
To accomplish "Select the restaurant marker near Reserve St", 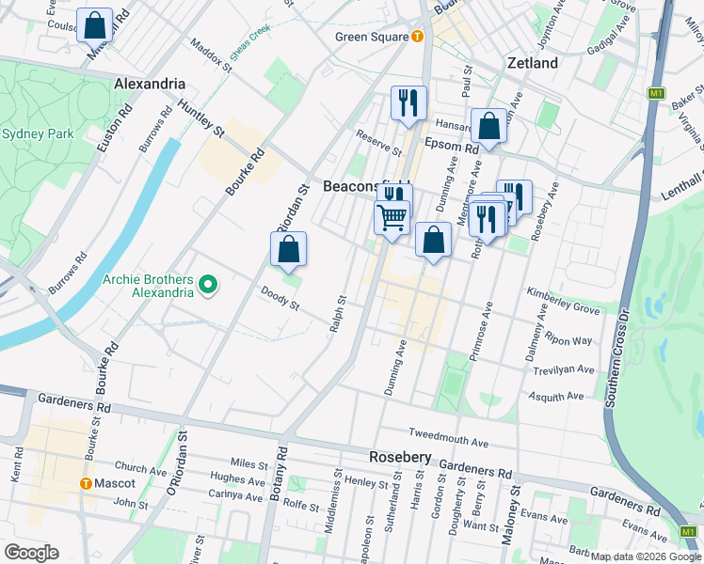I will pyautogui.click(x=408, y=104).
